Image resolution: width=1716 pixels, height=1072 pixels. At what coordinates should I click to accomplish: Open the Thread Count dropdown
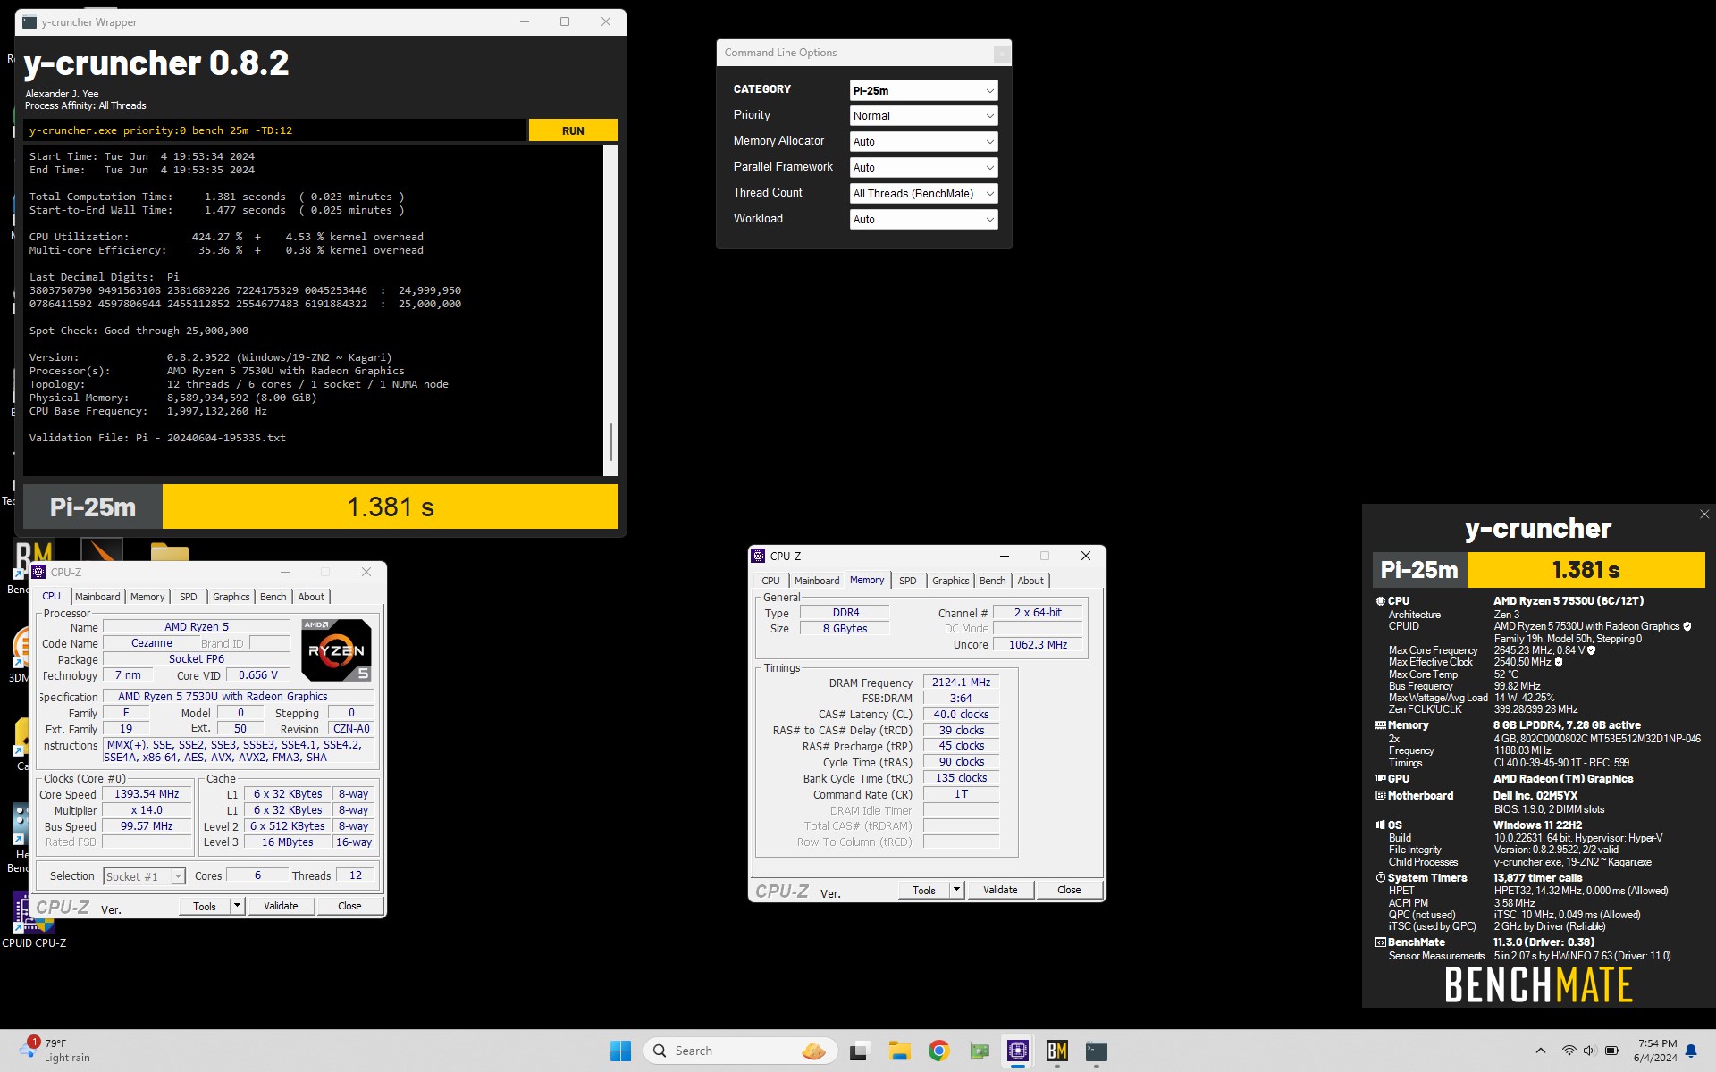coord(923,194)
